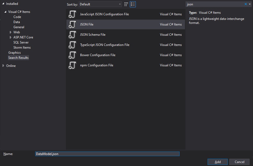This screenshot has height=166, width=253.
Task: Click the Bower Configuration File icon
Action: [72, 55]
